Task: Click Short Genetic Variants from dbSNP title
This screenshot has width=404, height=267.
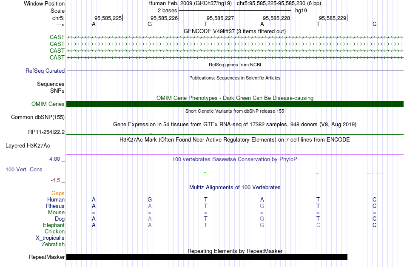Action: [235, 111]
